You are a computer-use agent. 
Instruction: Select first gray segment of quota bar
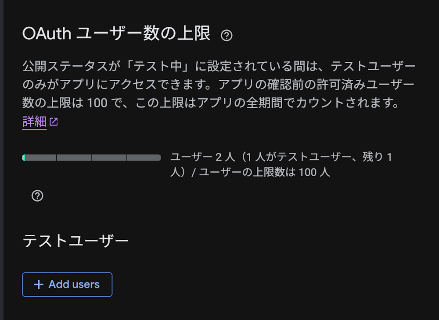click(x=40, y=158)
